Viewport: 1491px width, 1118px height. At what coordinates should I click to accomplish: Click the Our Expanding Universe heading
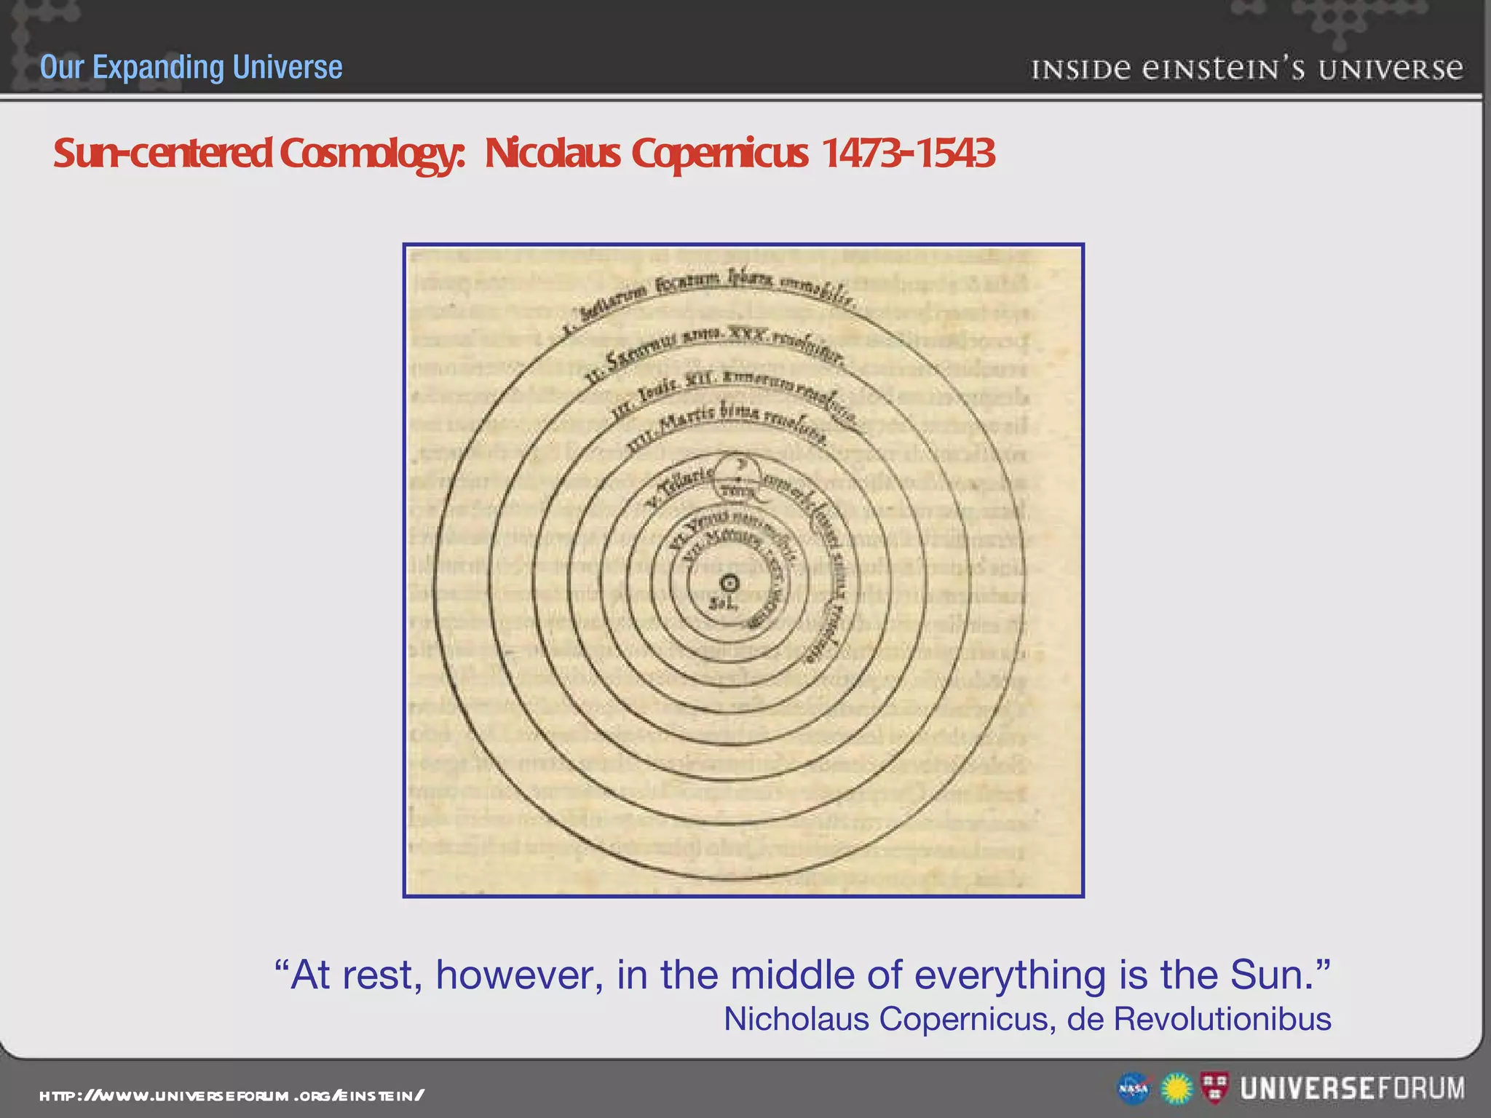coord(191,67)
